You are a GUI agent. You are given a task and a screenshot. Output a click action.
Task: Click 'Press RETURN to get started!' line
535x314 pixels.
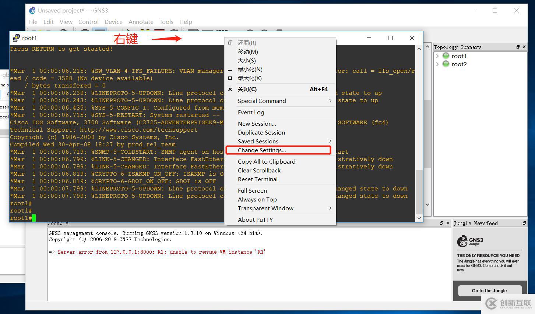click(61, 49)
